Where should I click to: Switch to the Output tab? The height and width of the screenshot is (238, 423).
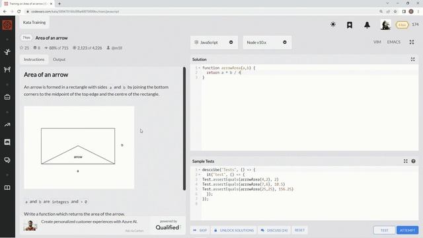[x=59, y=59]
